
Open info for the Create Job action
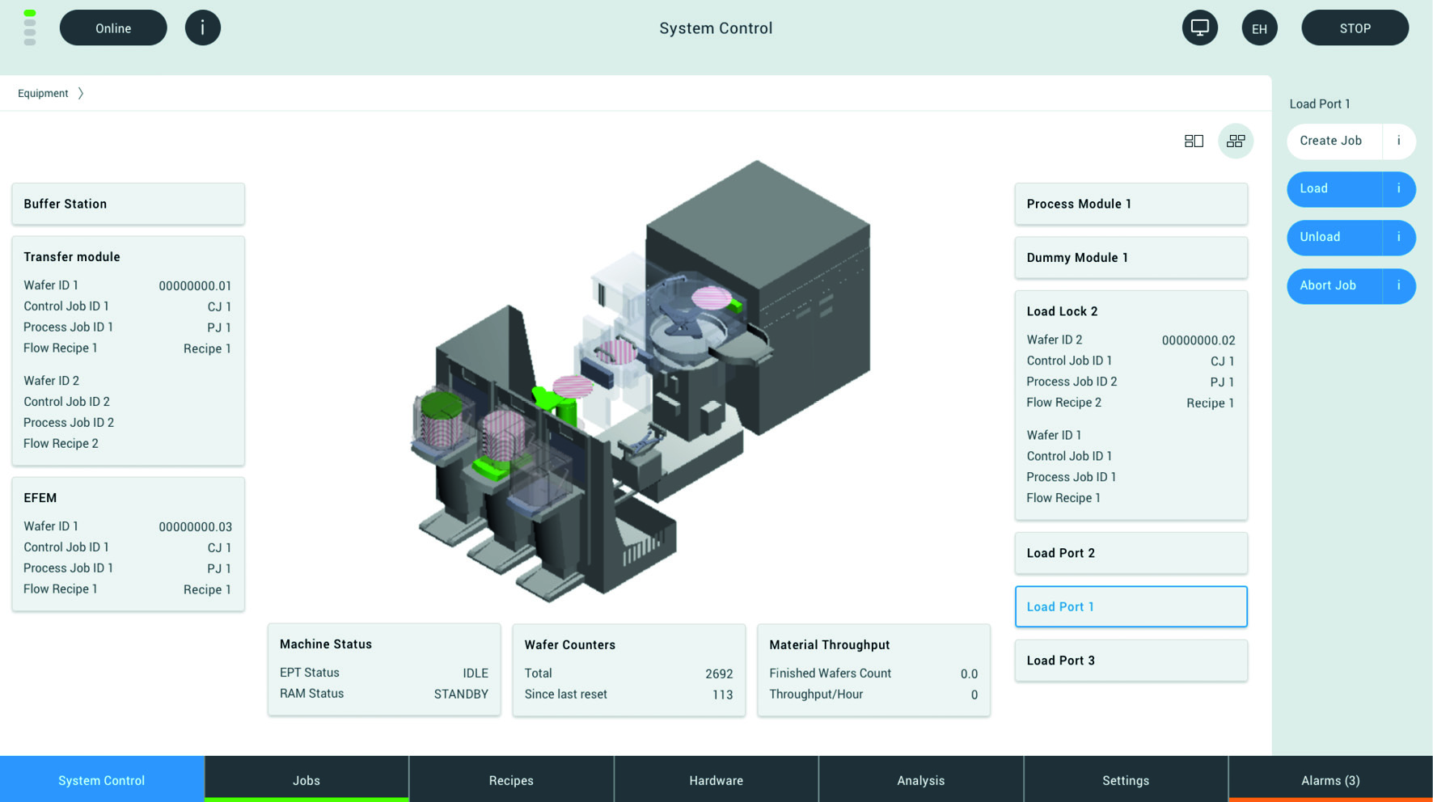(1398, 141)
